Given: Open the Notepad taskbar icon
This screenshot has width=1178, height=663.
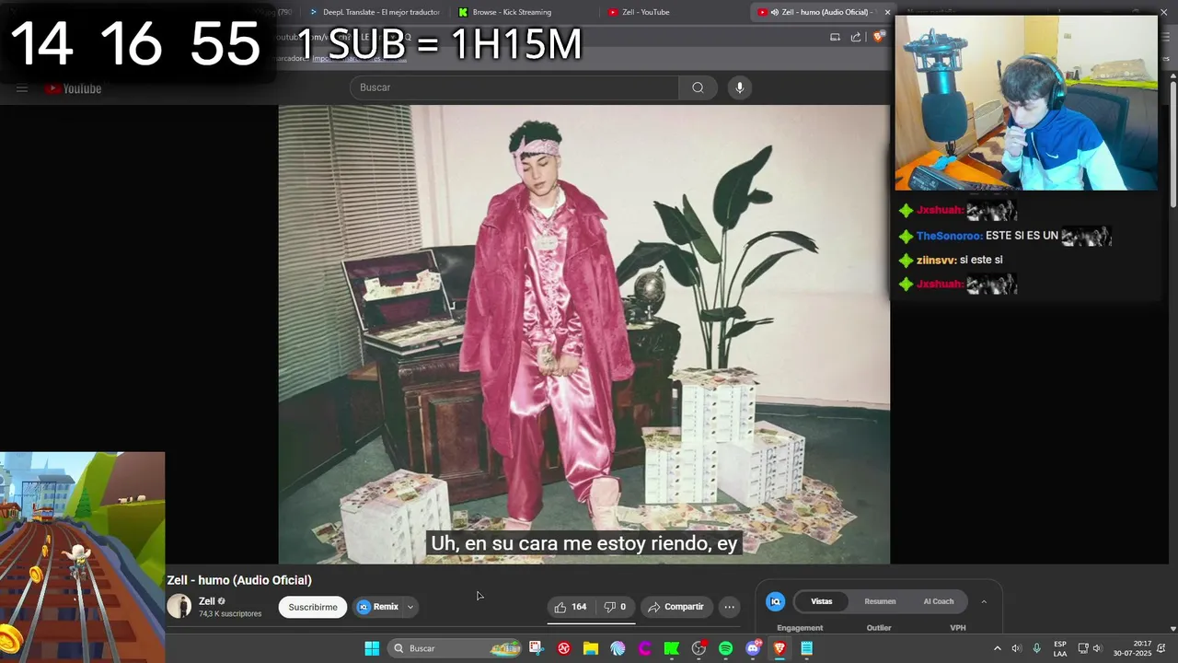Looking at the screenshot, I should pyautogui.click(x=807, y=648).
